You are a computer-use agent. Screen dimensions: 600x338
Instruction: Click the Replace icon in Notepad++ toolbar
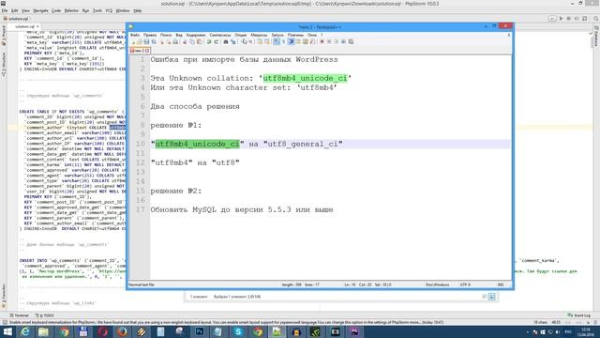pos(233,41)
